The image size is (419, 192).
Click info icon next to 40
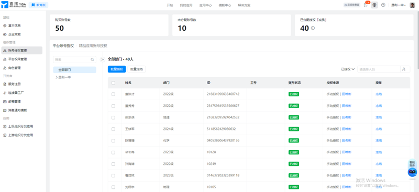[x=313, y=28]
